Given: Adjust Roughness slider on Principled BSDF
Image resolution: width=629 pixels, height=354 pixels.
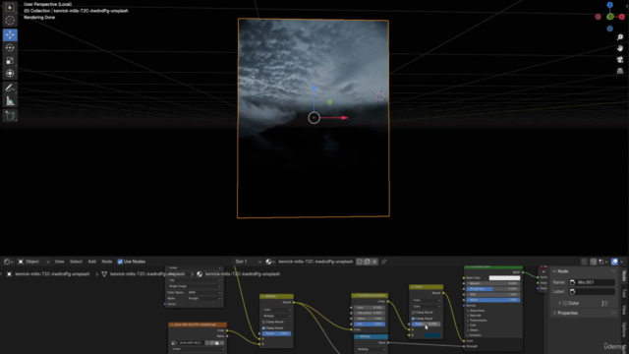Looking at the screenshot, I should pyautogui.click(x=493, y=288).
